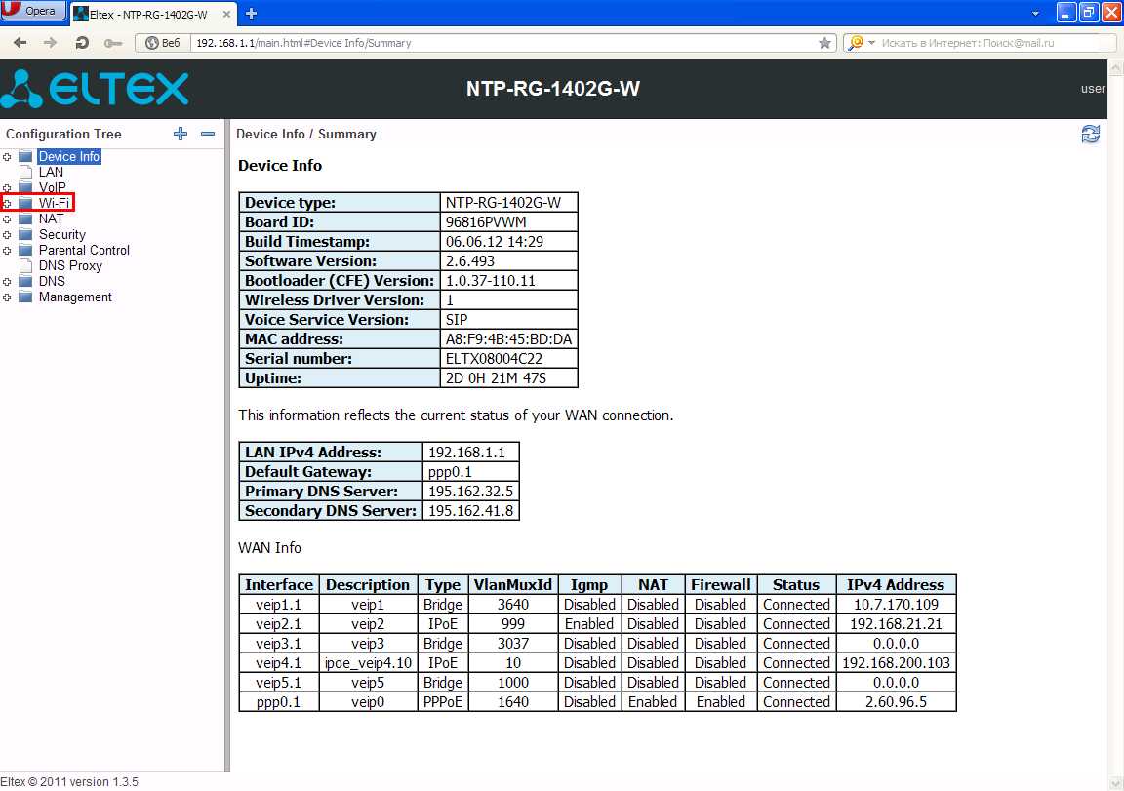Click the browser Back arrow
Image resolution: width=1124 pixels, height=791 pixels.
20,43
